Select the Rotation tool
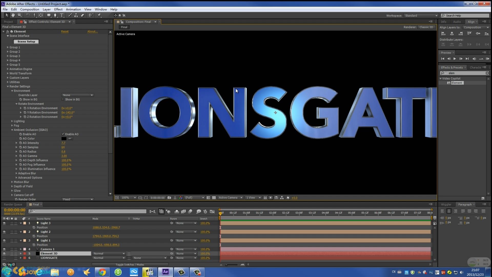Image resolution: width=492 pixels, height=277 pixels. (28, 15)
